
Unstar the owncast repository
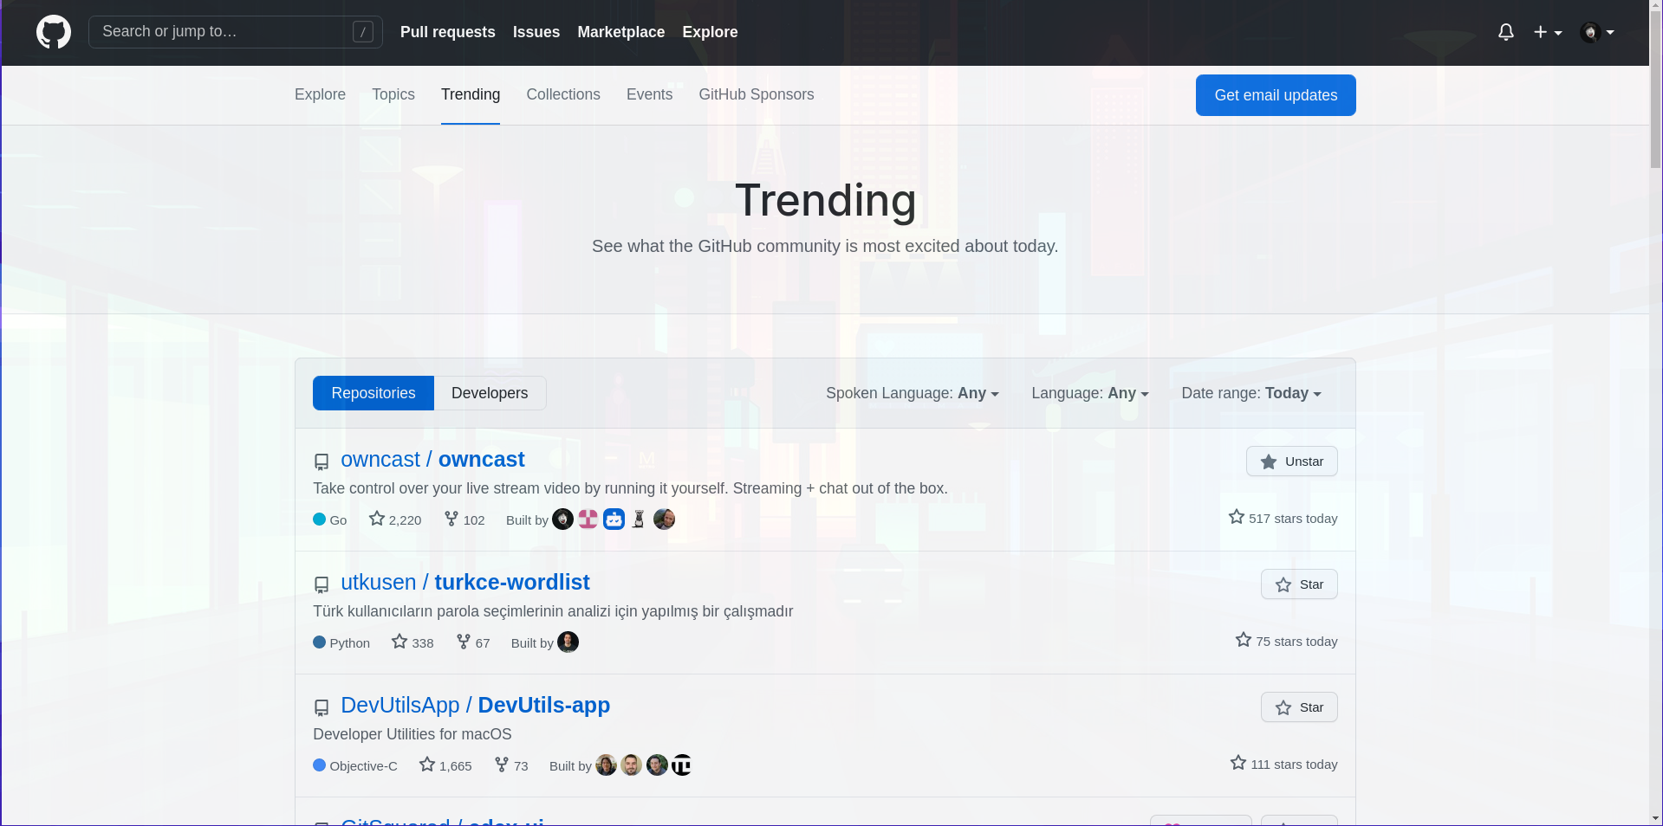click(1292, 461)
